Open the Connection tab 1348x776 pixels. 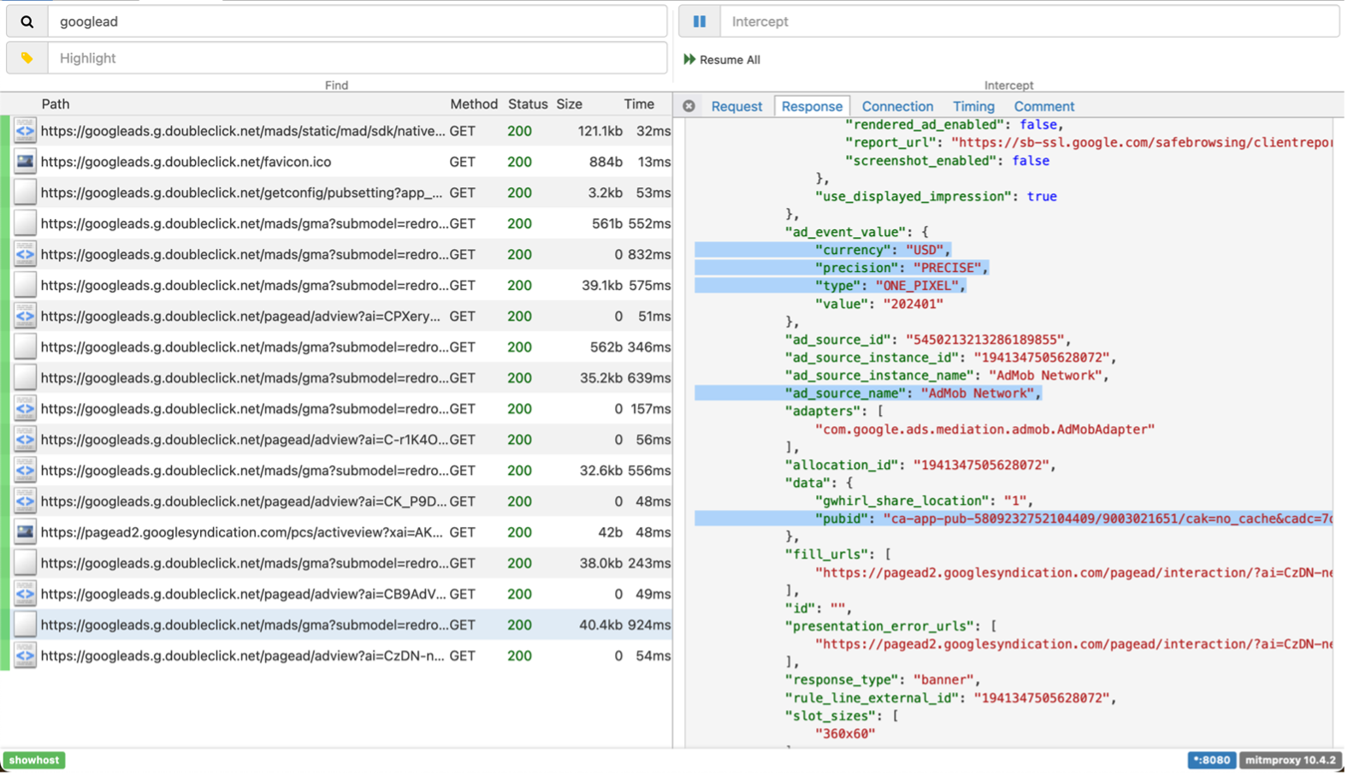point(897,106)
